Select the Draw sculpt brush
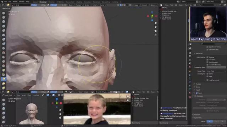This screenshot has height=127, width=227. 4,13
